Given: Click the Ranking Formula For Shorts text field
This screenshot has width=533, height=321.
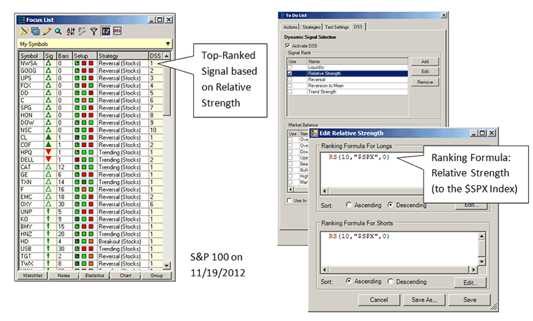Looking at the screenshot, I should click(399, 249).
